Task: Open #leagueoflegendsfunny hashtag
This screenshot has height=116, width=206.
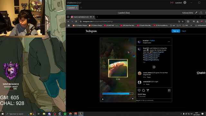Action: (x=151, y=60)
